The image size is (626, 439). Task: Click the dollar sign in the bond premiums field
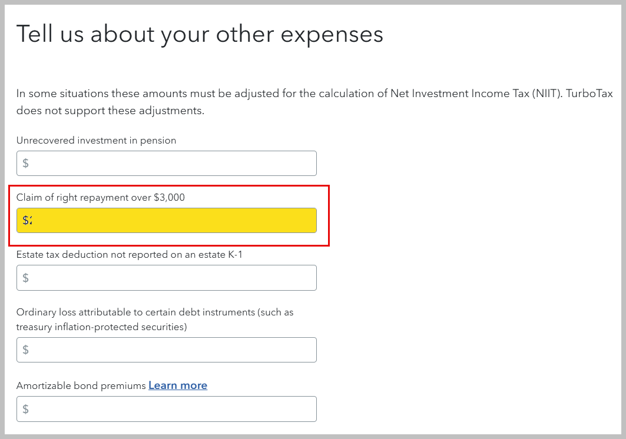[x=26, y=409]
